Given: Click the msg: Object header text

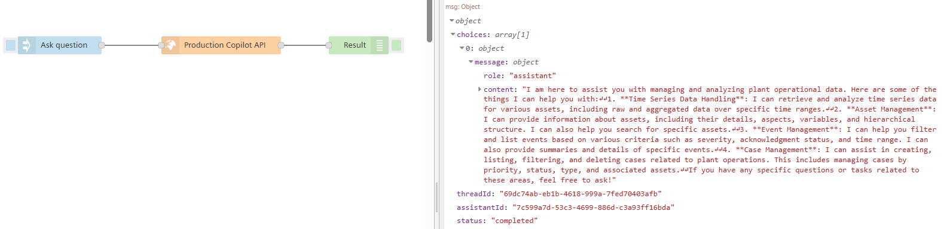Looking at the screenshot, I should click(x=463, y=7).
